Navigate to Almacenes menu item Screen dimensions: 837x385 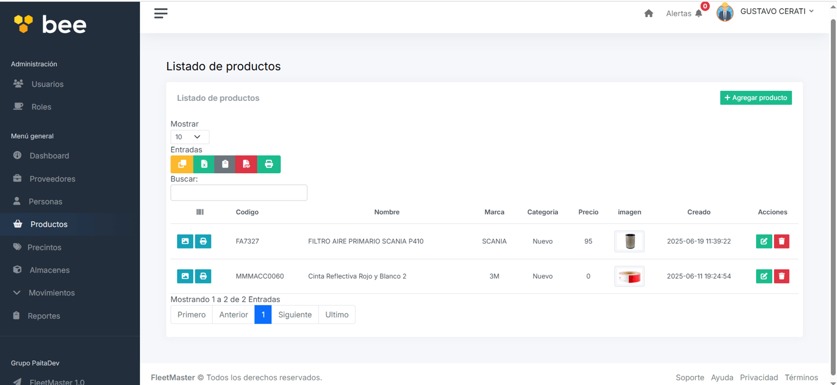[x=49, y=270]
